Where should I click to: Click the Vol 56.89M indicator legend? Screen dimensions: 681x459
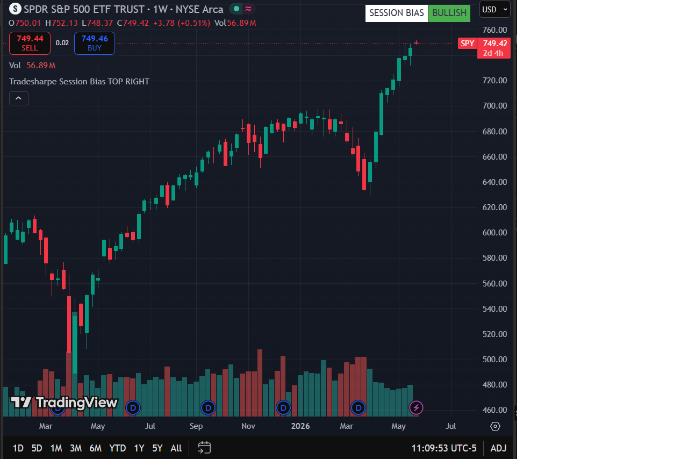pyautogui.click(x=32, y=65)
